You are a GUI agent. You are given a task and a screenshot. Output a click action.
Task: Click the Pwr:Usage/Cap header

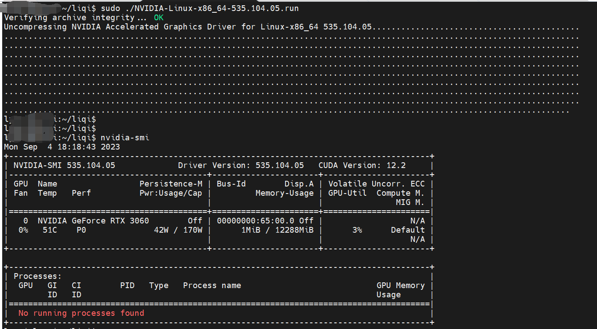coord(171,193)
